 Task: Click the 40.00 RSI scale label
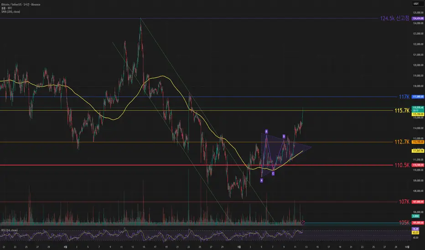click(415, 238)
